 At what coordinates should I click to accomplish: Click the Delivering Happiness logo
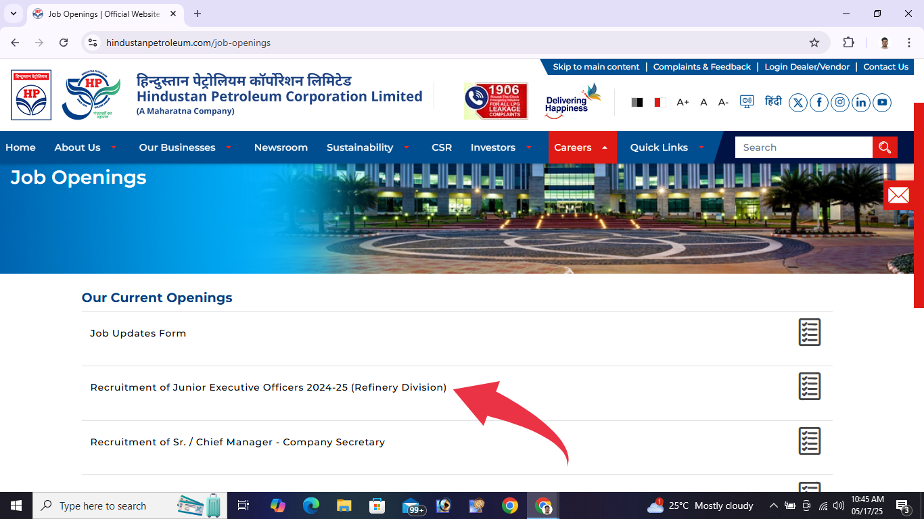(572, 101)
